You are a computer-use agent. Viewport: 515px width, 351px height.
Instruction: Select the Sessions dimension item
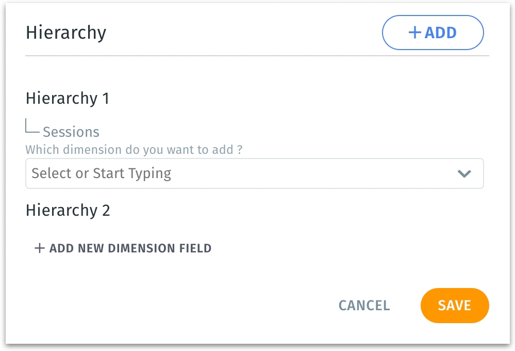(x=71, y=132)
